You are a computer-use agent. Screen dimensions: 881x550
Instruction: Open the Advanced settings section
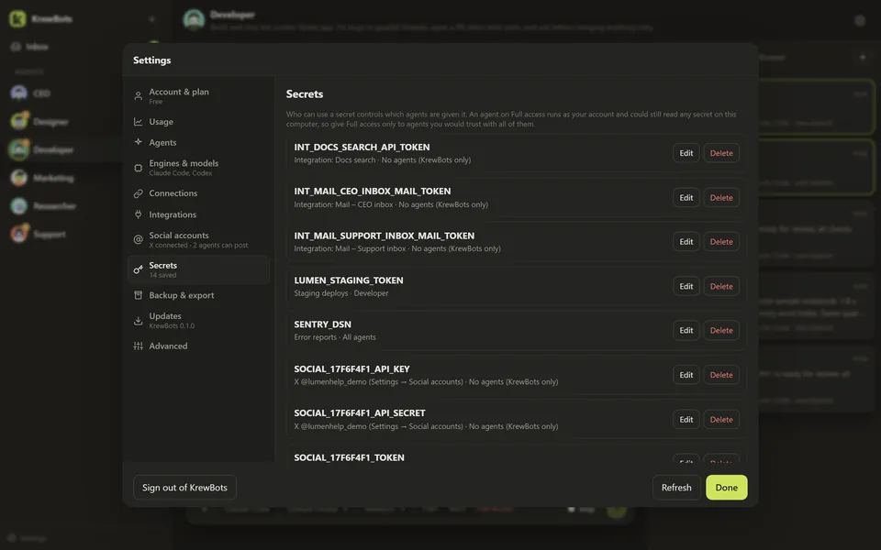tap(198, 346)
